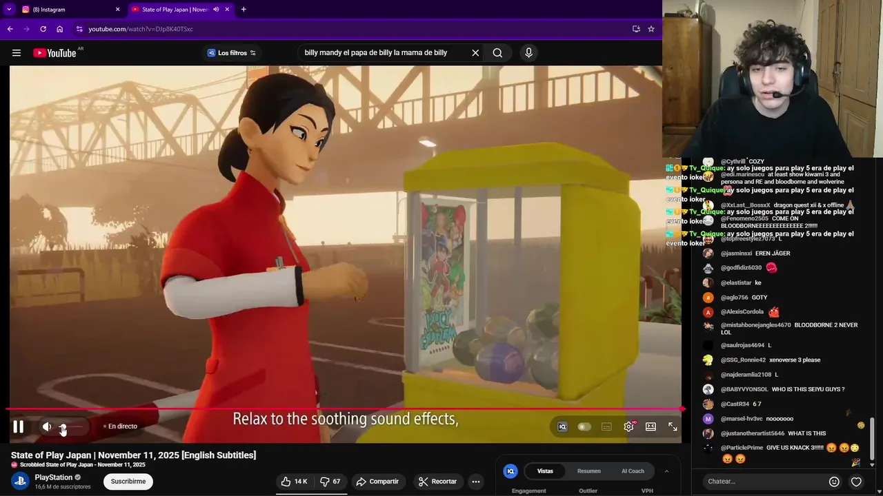Select the Vistas tab
The image size is (883, 496).
pos(545,471)
